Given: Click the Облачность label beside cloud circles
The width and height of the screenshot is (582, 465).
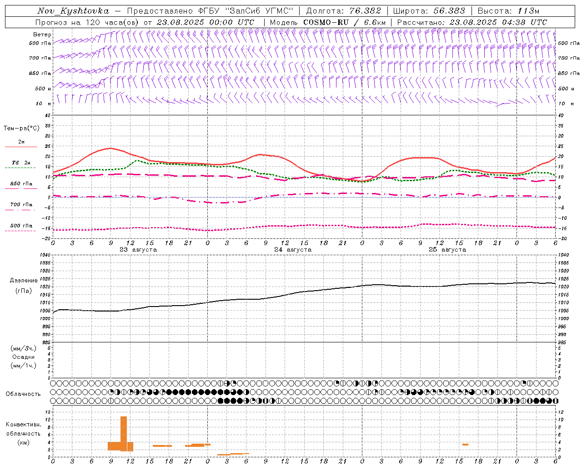Looking at the screenshot, I should tap(23, 394).
